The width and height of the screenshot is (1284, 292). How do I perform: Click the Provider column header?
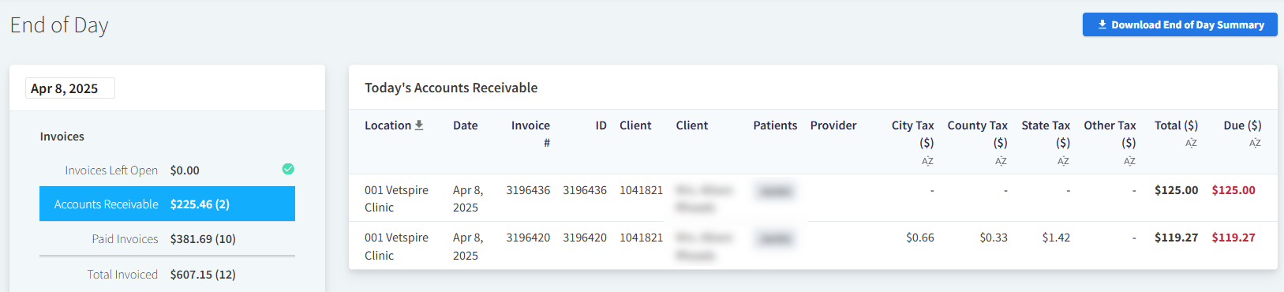click(833, 125)
